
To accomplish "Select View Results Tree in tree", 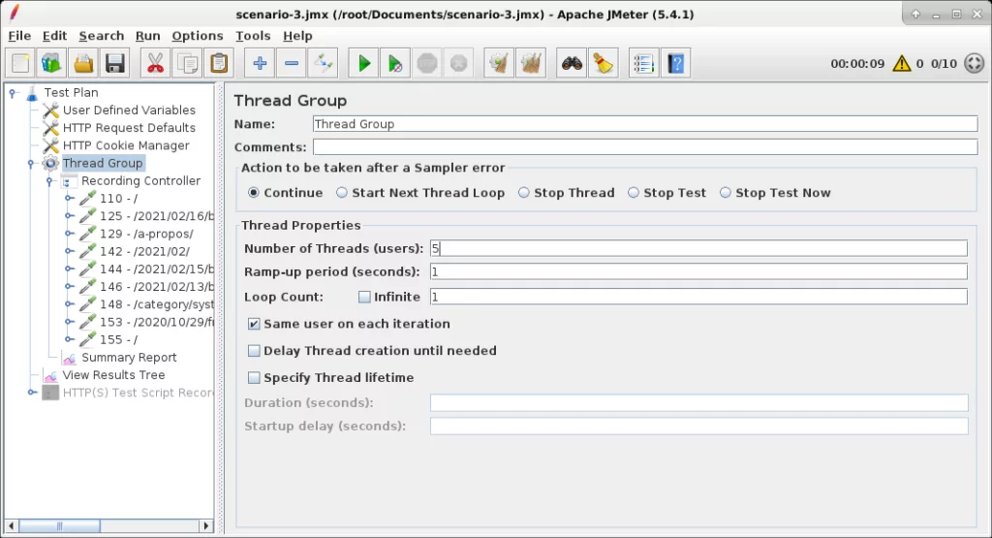I will point(113,375).
